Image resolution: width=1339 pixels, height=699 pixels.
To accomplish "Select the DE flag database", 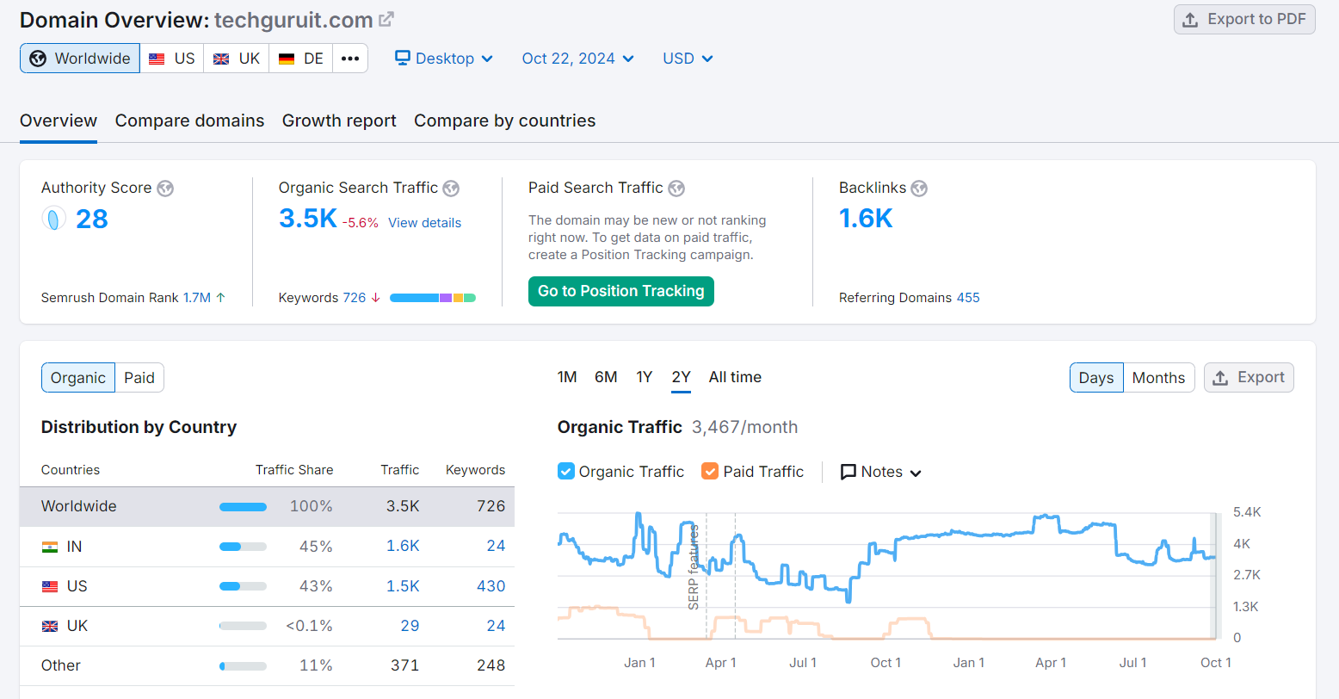I will (301, 59).
